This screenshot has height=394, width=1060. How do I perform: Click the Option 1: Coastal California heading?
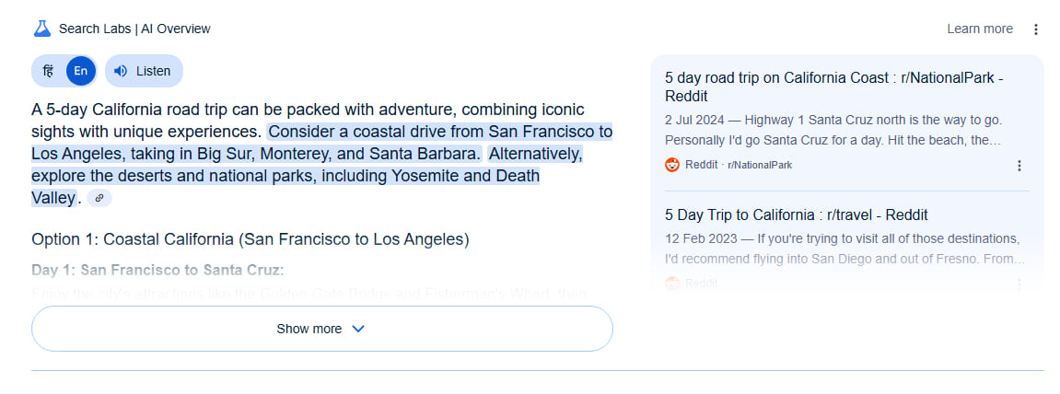(250, 239)
